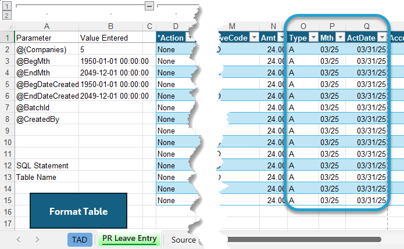
Task: Click the '@(Companies)' cell
Action: 47,49
